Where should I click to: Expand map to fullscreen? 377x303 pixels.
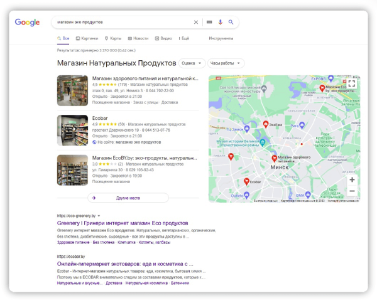point(351,83)
